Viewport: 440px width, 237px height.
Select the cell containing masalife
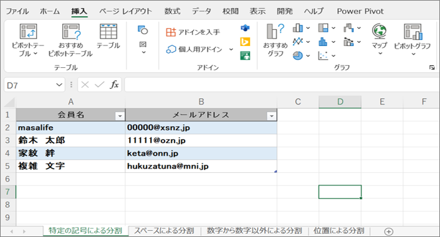click(x=70, y=128)
